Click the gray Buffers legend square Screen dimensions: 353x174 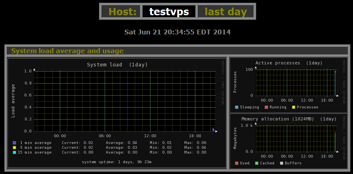click(x=281, y=163)
